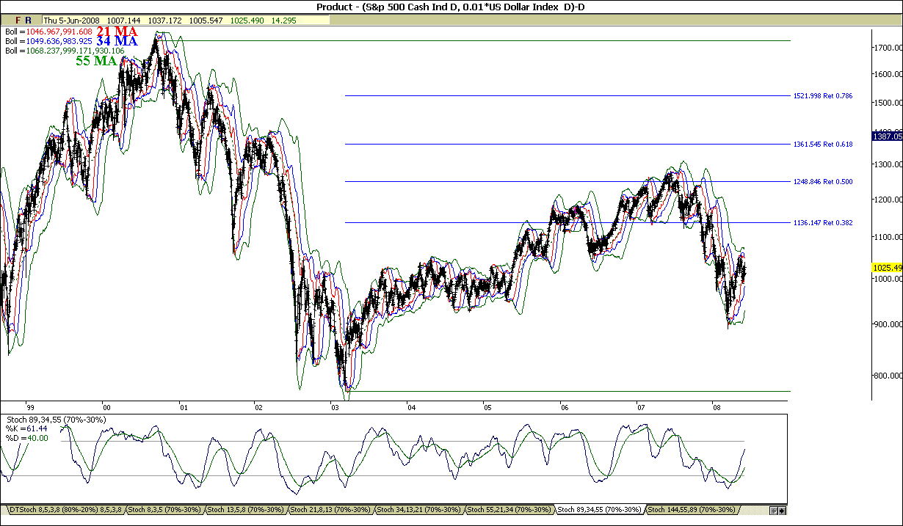The image size is (903, 526).
Task: Click the 1361.545 Ret 0.618 retracement label
Action: [x=823, y=145]
